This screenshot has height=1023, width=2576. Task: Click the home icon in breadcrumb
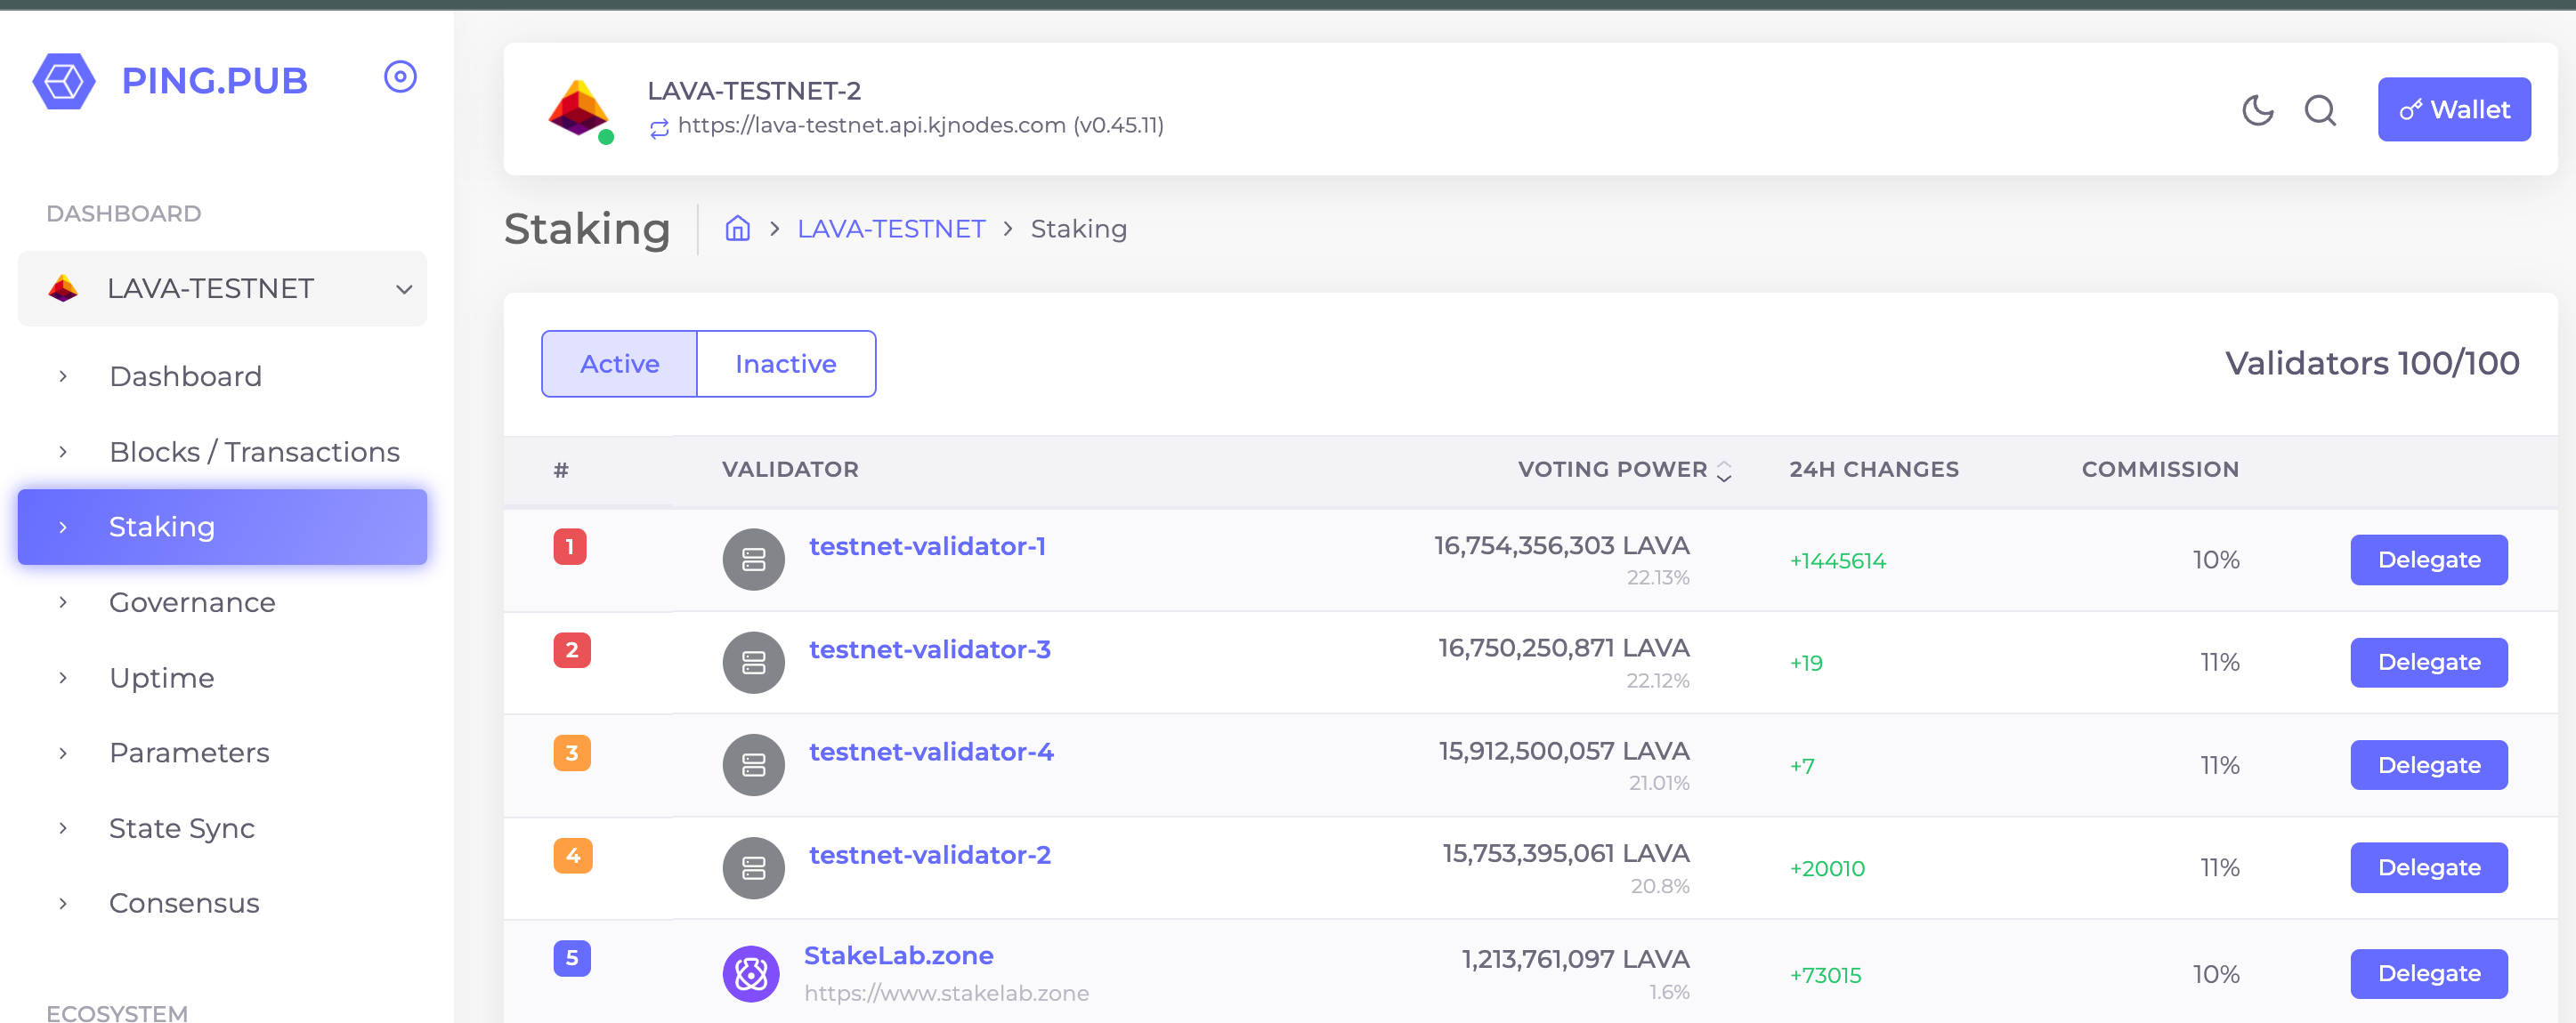[737, 229]
